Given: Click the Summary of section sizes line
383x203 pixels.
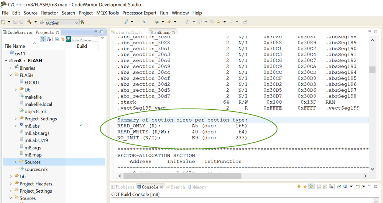Looking at the screenshot, I should click(x=182, y=120).
